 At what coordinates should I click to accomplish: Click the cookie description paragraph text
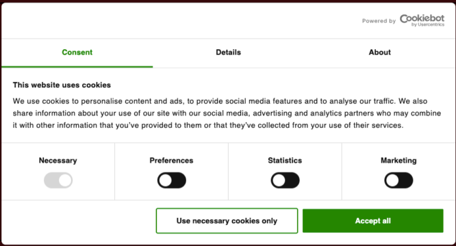coord(227,113)
